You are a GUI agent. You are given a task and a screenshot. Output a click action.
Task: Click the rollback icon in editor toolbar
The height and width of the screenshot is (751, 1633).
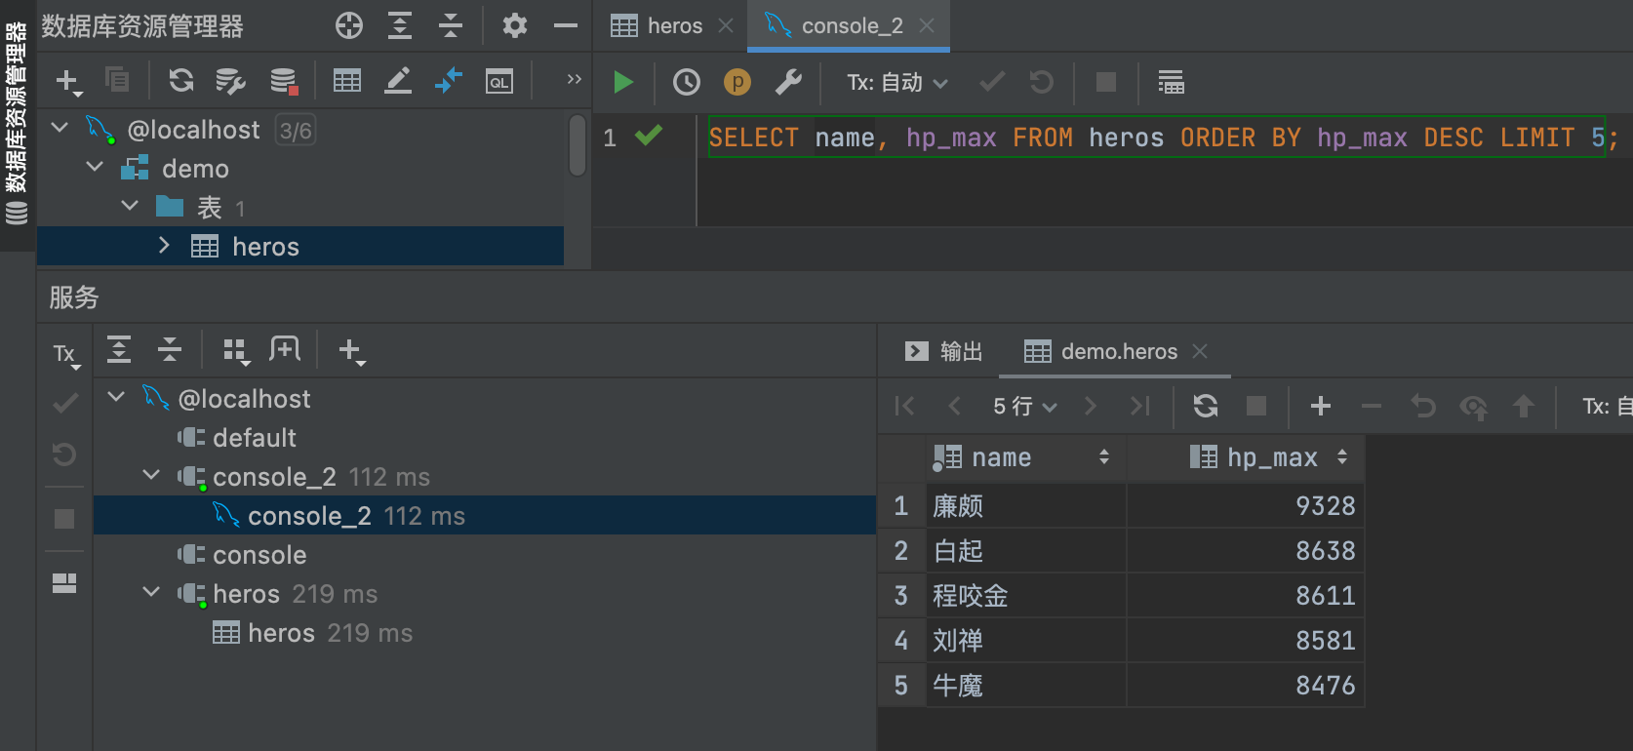coord(1042,83)
